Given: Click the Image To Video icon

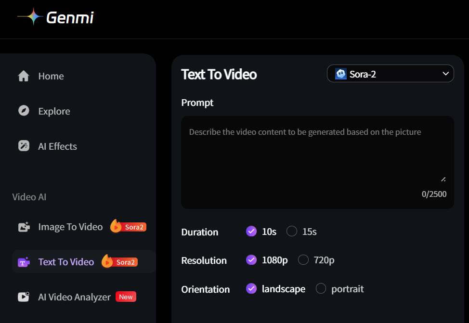Looking at the screenshot, I should click(24, 226).
